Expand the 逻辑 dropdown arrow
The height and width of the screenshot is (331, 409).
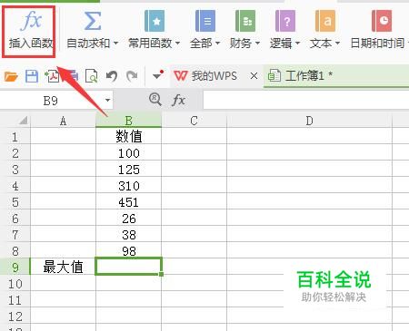(297, 44)
